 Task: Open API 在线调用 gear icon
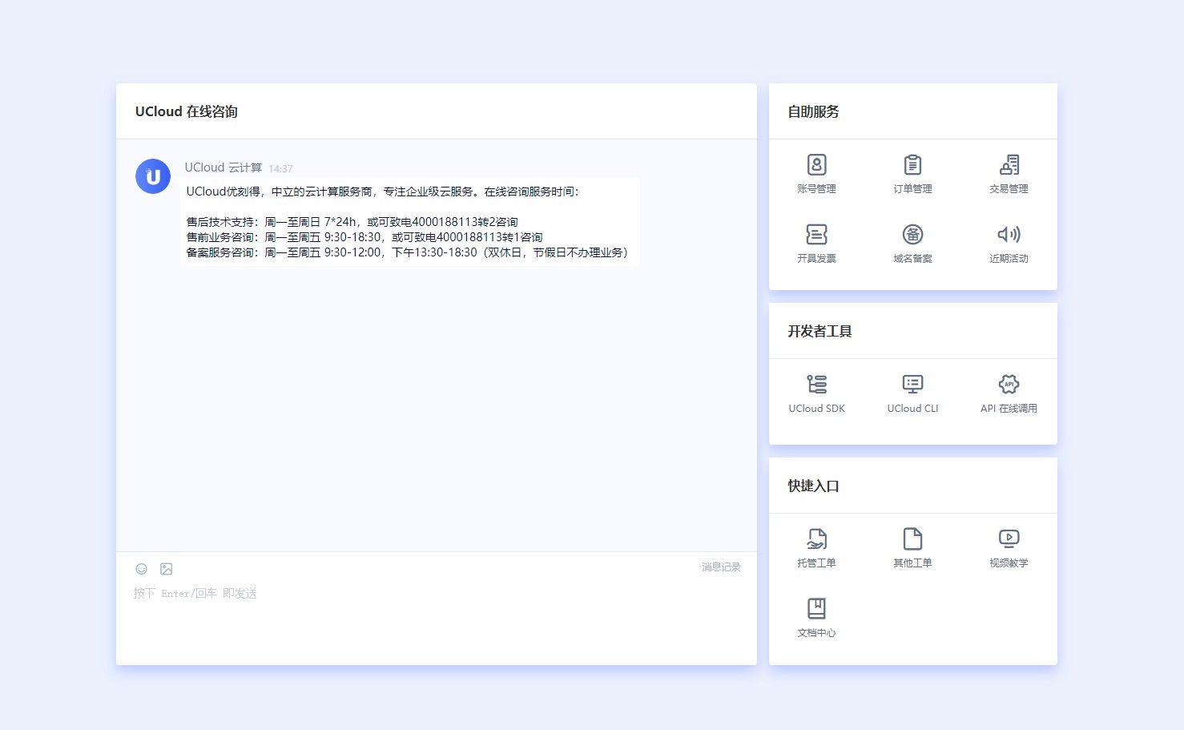click(1009, 385)
